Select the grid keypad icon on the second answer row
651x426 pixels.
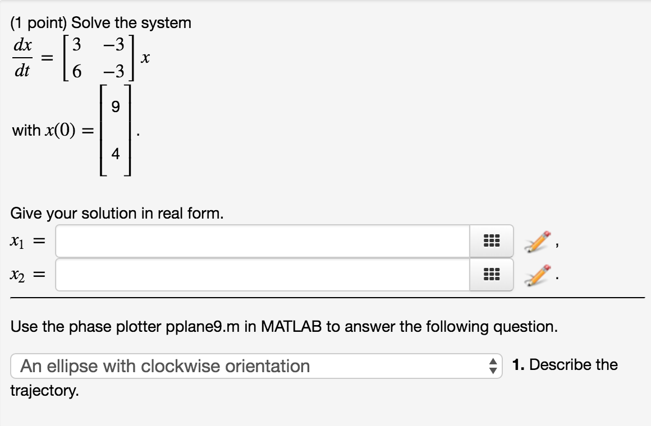pos(491,274)
